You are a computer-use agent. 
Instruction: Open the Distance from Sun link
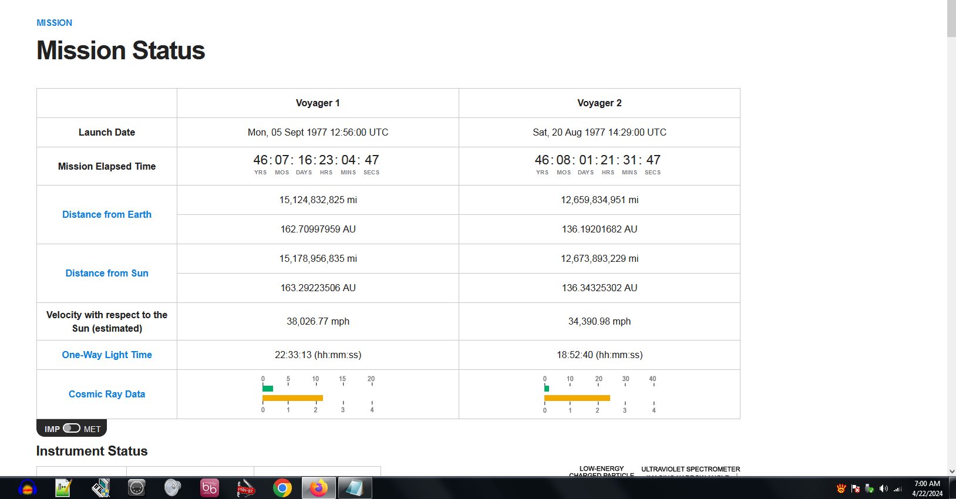107,274
